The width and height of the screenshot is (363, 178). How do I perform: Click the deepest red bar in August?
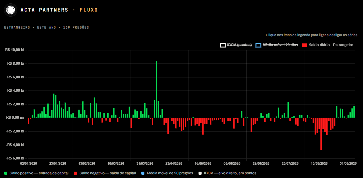pos(321,134)
